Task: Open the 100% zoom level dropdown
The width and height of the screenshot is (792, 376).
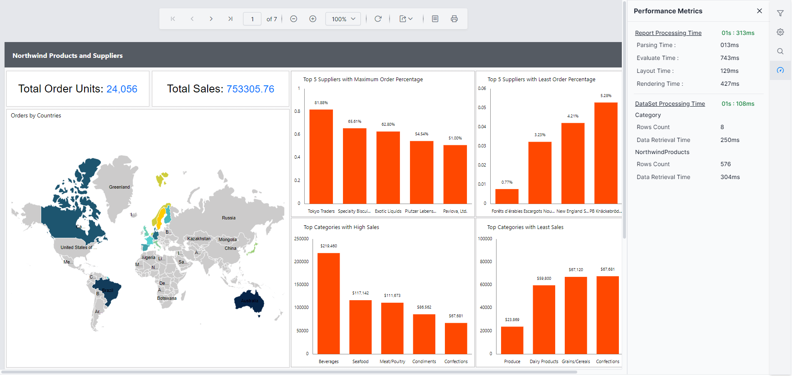Action: (343, 19)
